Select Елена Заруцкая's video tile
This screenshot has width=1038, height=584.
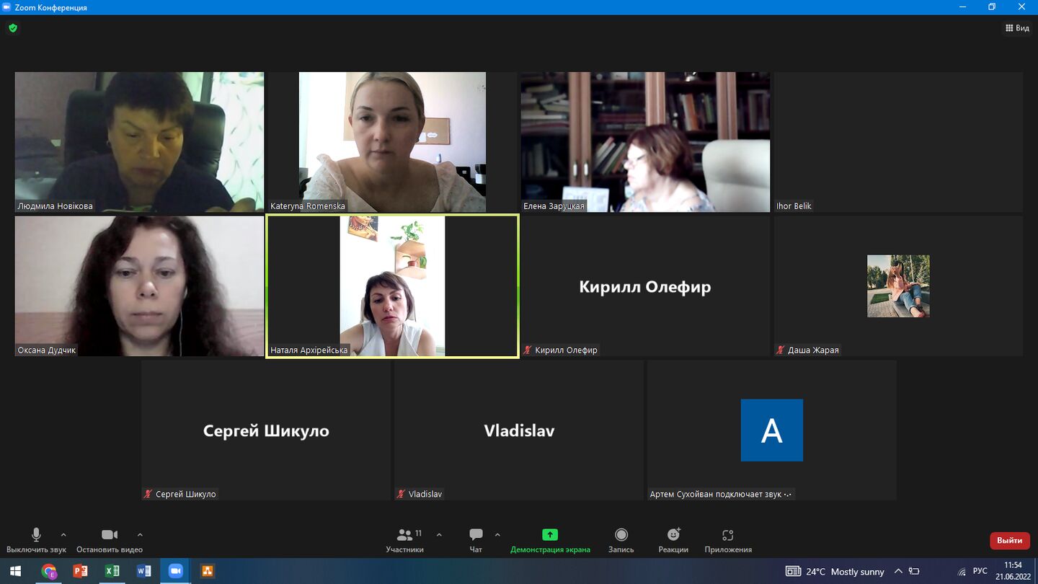[x=646, y=142]
